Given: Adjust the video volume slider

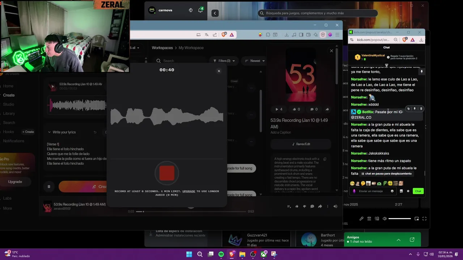Looking at the screenshot, I should coord(400,218).
